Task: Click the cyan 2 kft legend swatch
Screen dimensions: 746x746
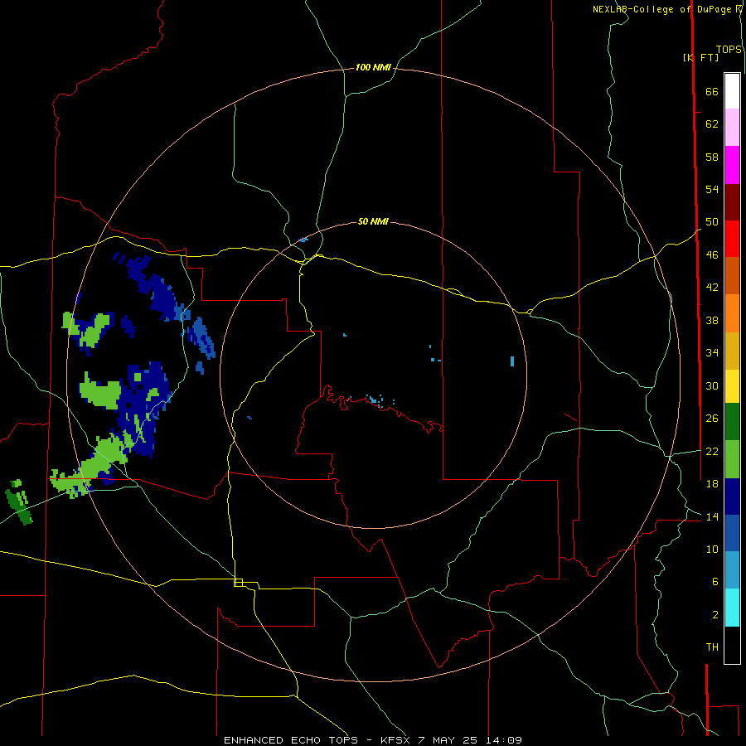Action: pos(732,608)
